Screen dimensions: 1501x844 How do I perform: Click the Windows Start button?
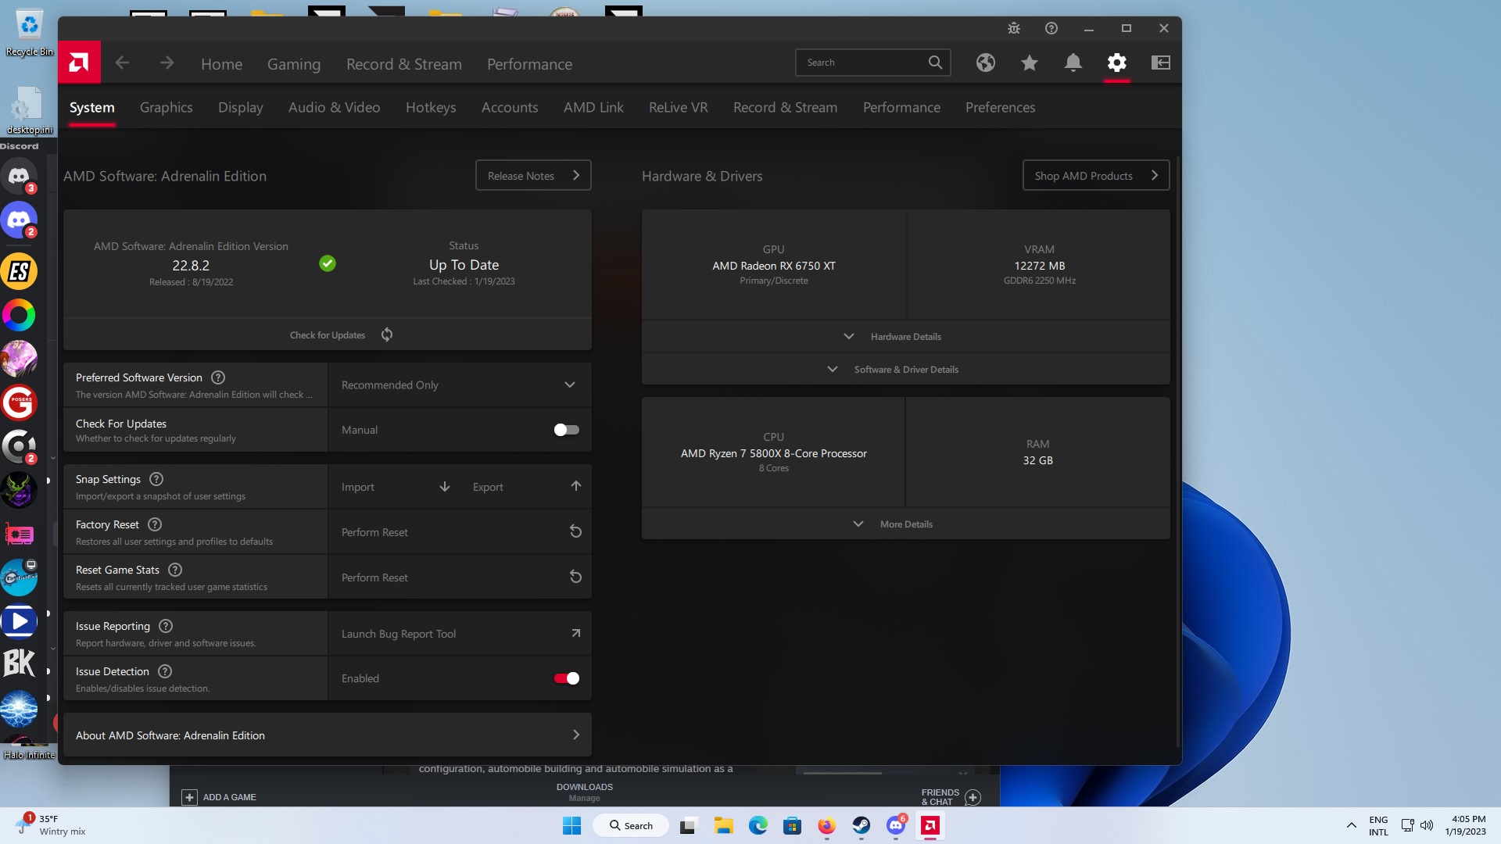coord(571,825)
